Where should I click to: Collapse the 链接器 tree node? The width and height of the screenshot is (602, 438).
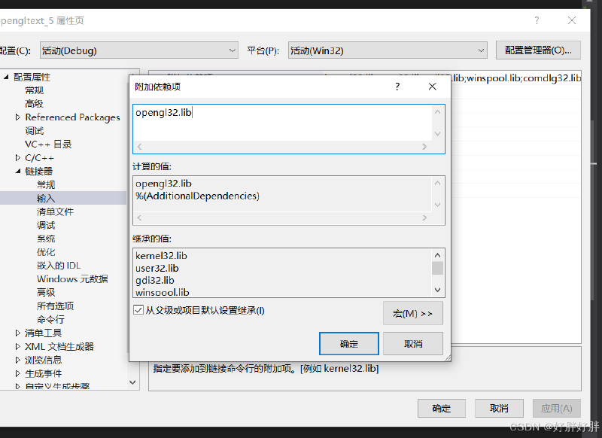point(18,171)
